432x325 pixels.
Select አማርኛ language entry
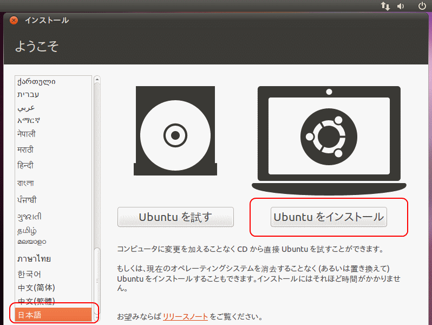point(53,120)
